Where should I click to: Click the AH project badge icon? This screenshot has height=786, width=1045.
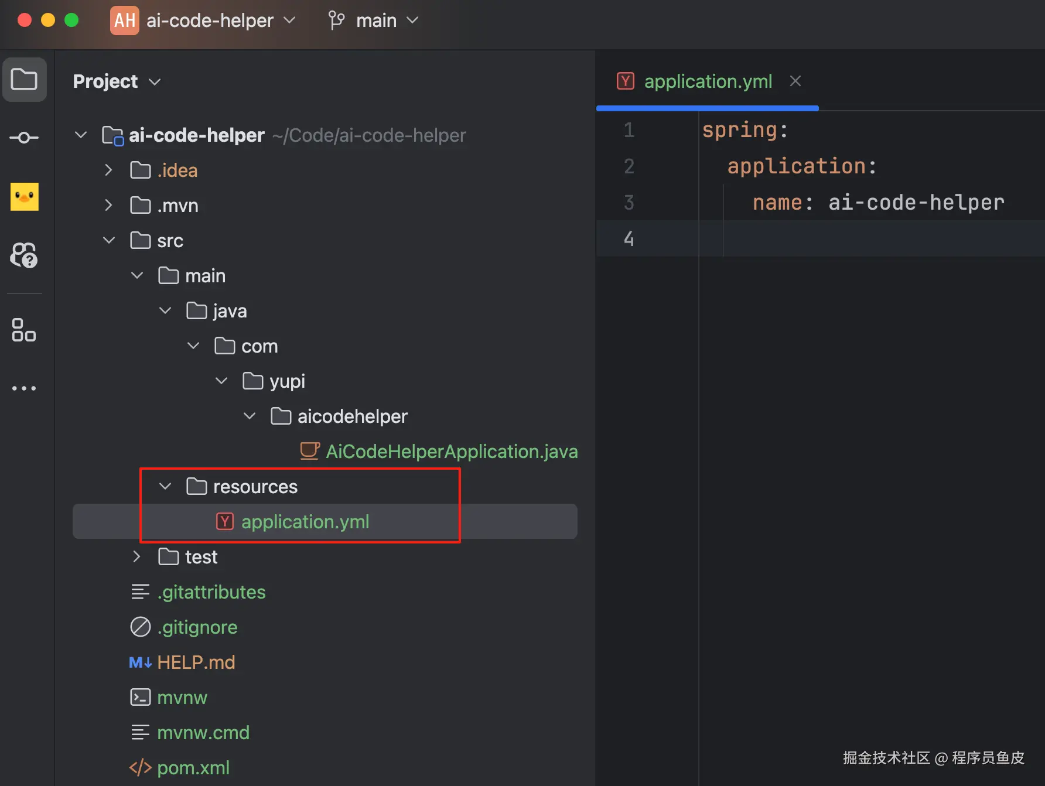point(124,20)
